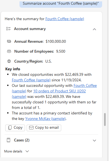Image resolution: width=109 pixels, height=161 pixels.
Task: Select the 9,500 employees value
Action: click(x=60, y=51)
